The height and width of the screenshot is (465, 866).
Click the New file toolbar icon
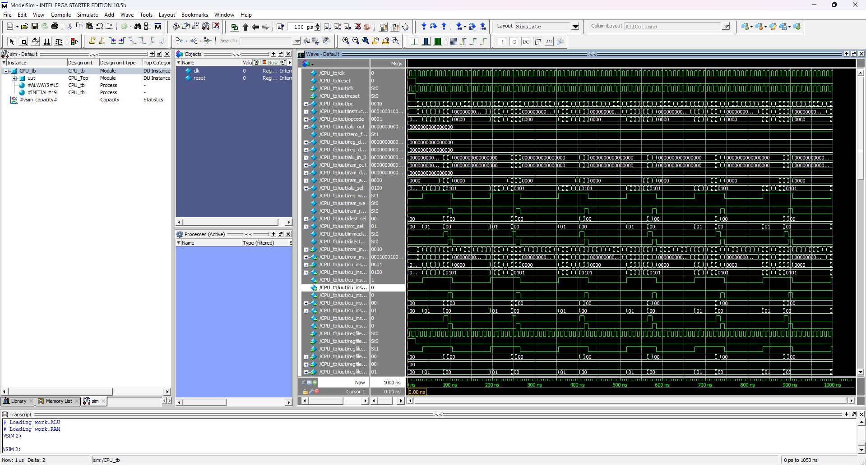[x=10, y=27]
